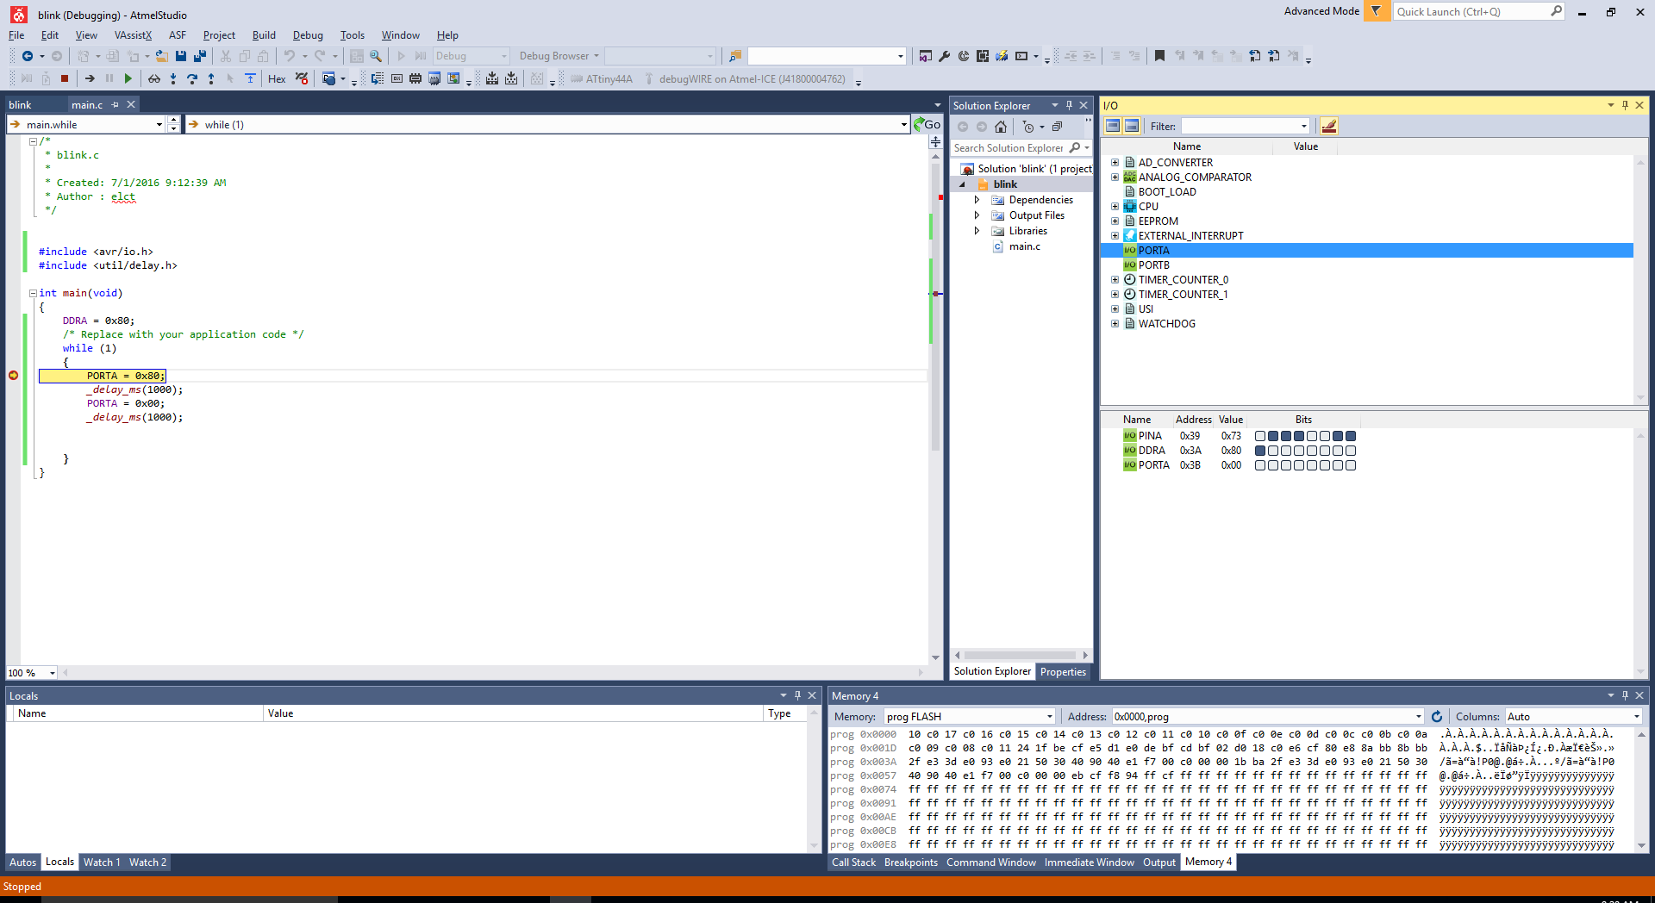Click the clear filter brush icon in I/O

click(x=1329, y=126)
